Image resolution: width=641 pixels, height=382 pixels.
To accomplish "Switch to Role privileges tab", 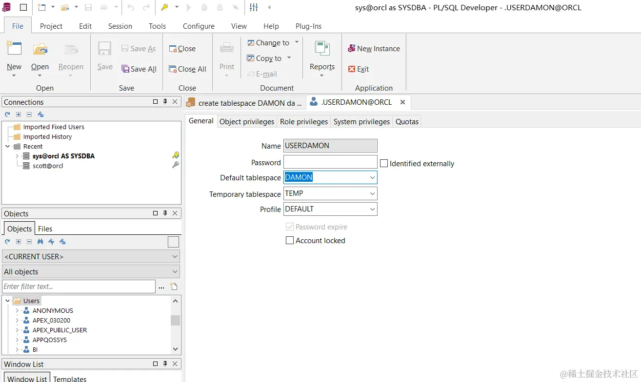I will 304,121.
